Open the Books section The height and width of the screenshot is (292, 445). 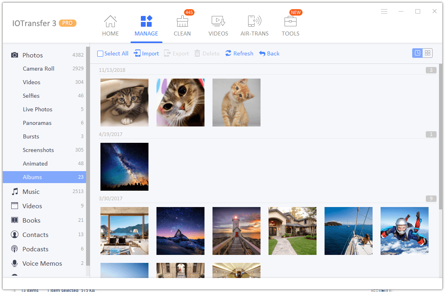click(x=31, y=220)
